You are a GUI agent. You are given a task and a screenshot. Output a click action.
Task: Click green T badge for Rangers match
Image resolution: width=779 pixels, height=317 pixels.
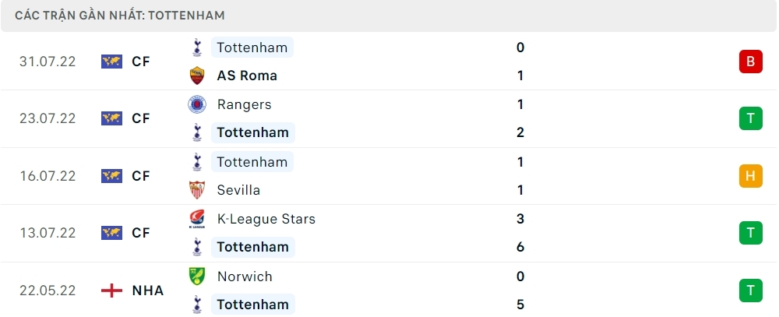point(750,118)
